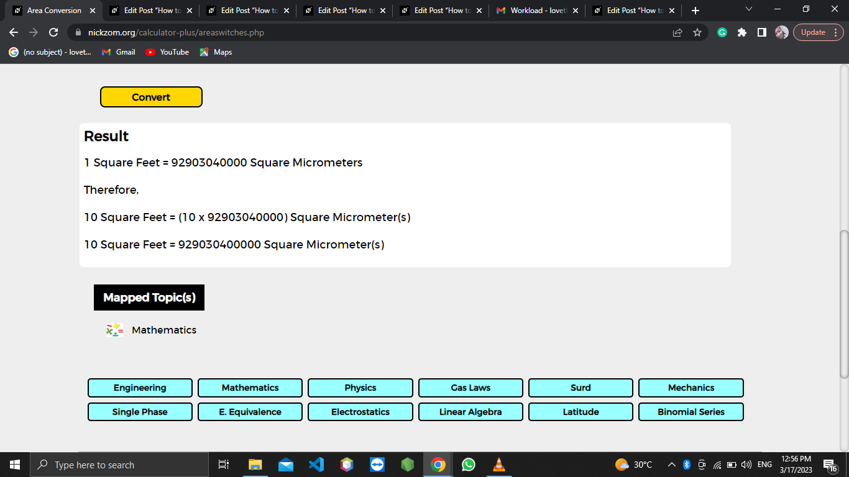Bookmark this page with the star icon
Screen dimensions: 849x477
[697, 32]
